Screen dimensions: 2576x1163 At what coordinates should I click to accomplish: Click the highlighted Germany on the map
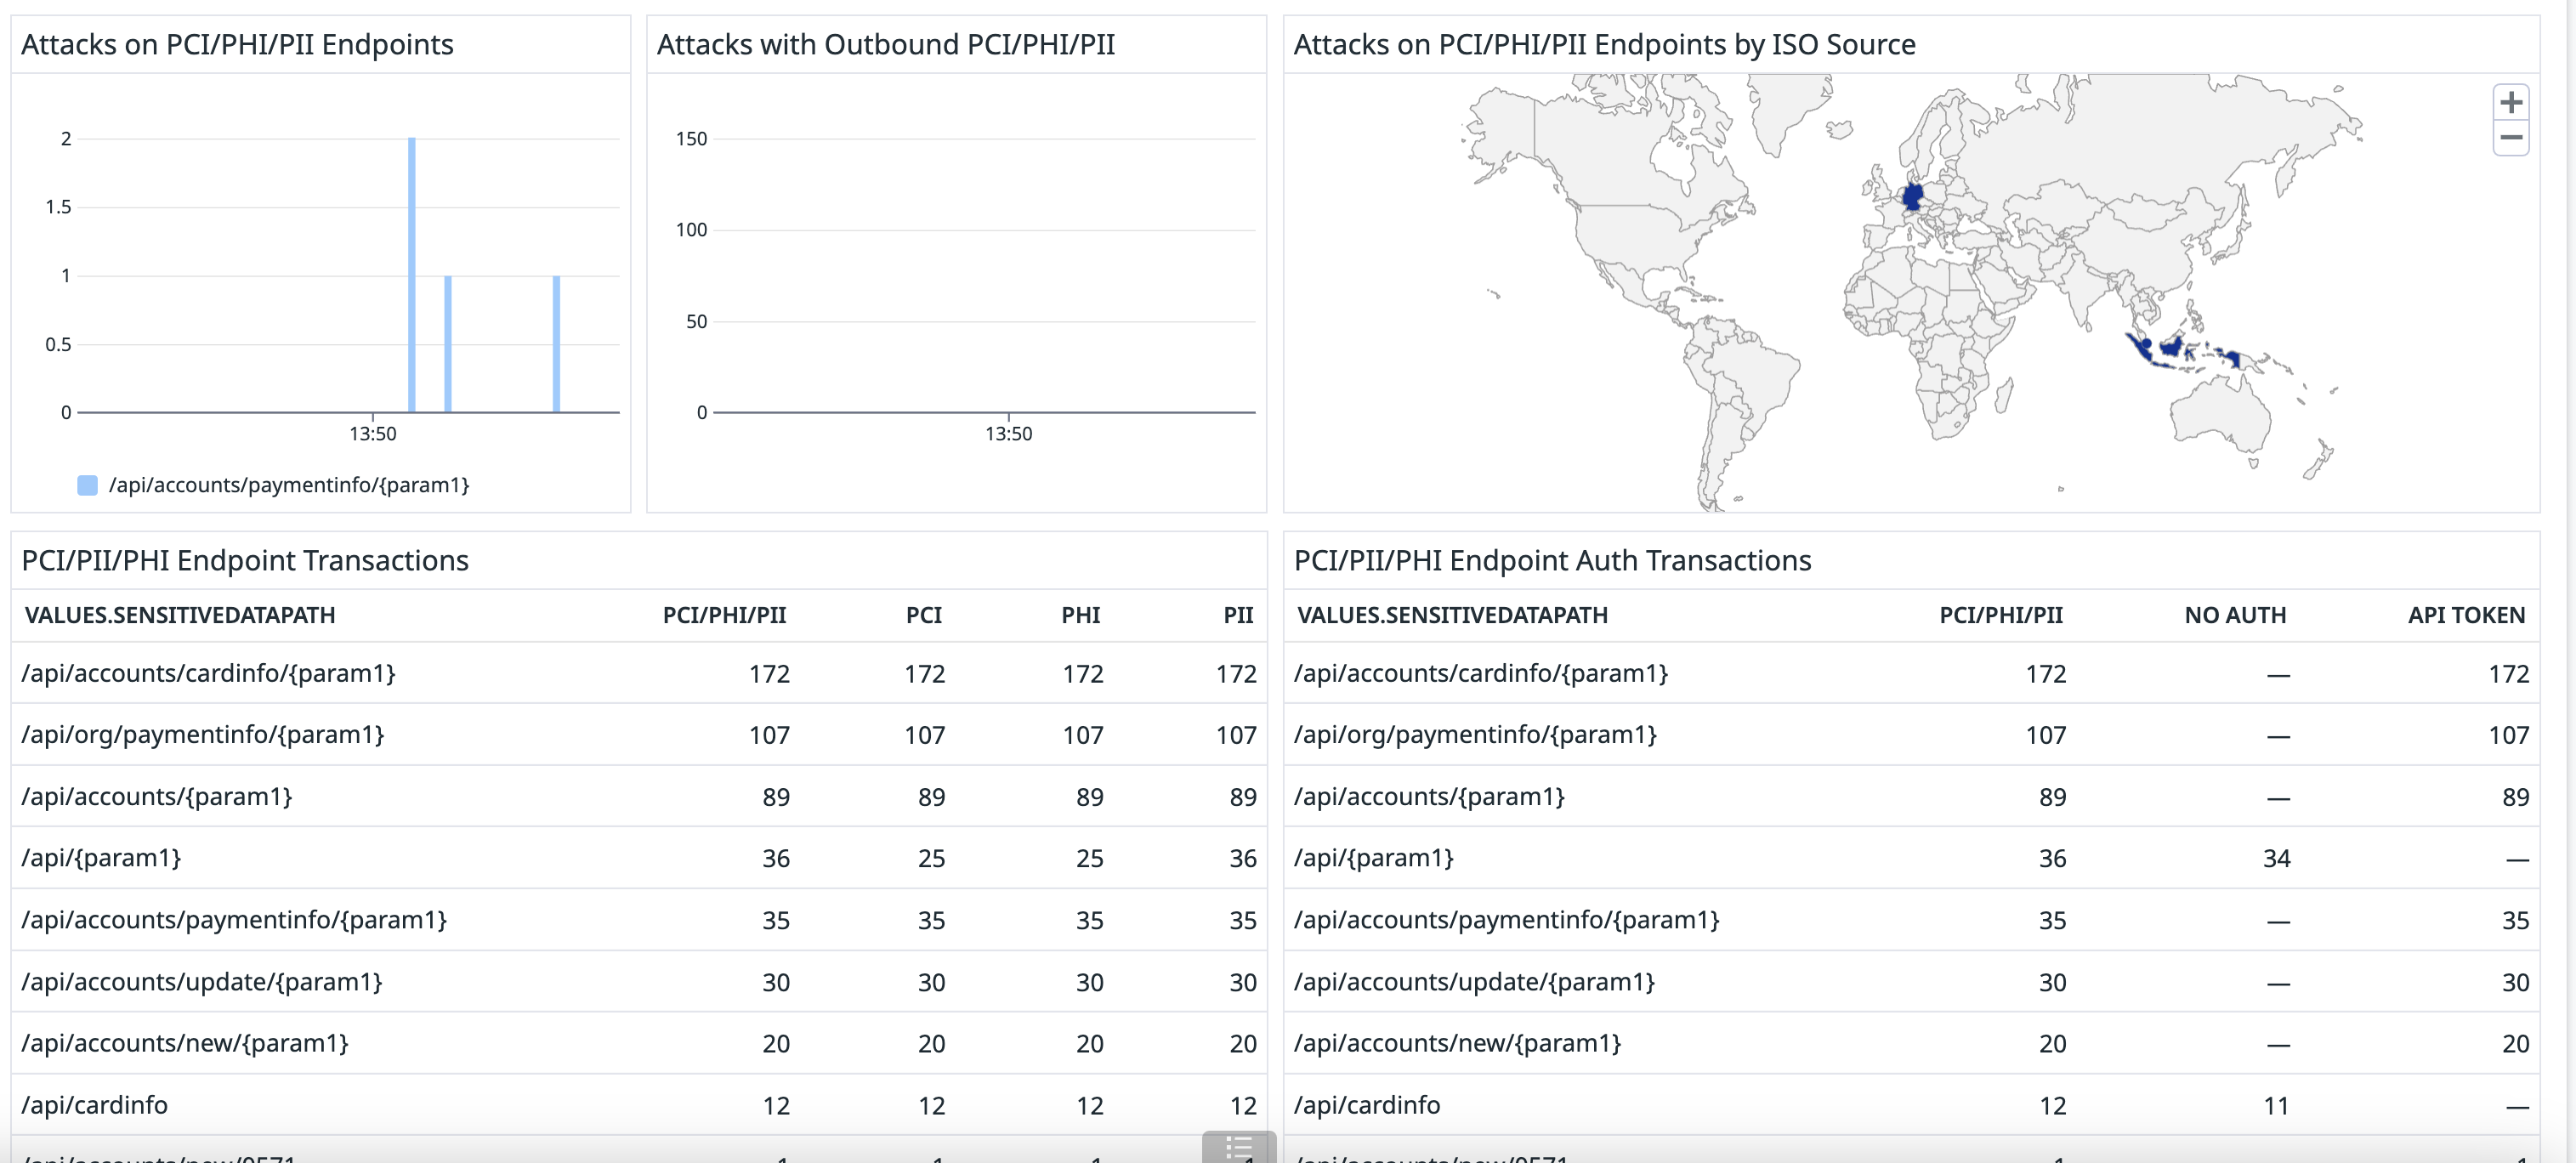tap(1913, 195)
